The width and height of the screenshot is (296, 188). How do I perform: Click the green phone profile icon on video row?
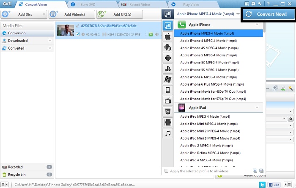[151, 34]
